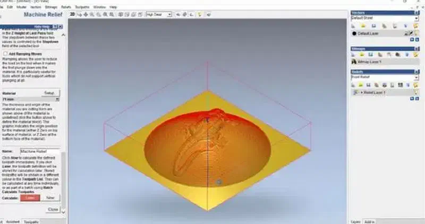Expand the 71 mm material section
Screen dimensions: 425x224
coord(57,100)
